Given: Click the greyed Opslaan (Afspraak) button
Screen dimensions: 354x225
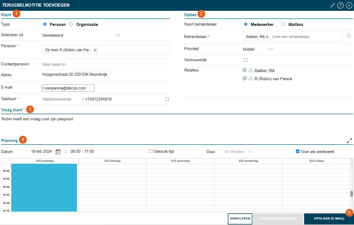Looking at the screenshot, I should [x=278, y=219].
